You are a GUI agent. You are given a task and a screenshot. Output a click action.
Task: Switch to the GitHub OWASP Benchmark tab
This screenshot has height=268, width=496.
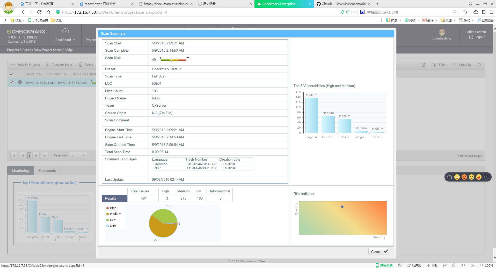[343, 4]
